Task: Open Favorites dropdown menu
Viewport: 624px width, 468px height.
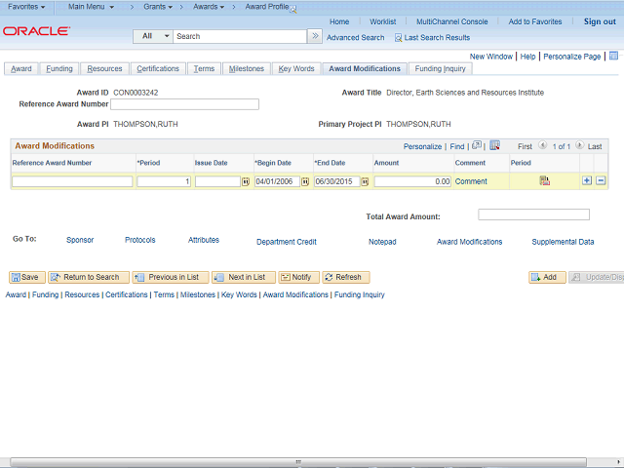Action: click(x=26, y=7)
